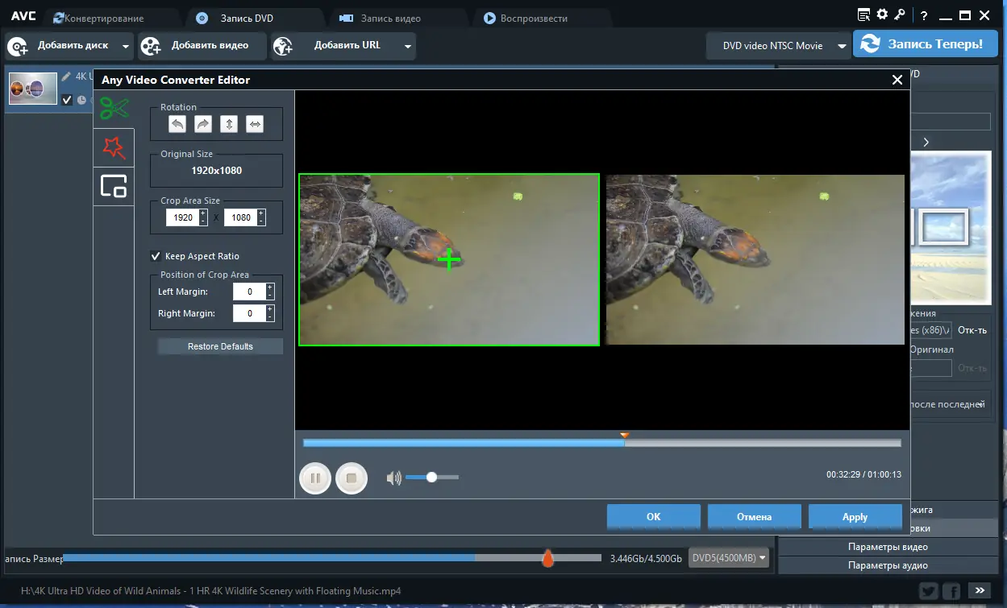Screen dimensions: 1007x608
Task: Rotate the video right by 90 degrees
Action: click(203, 124)
